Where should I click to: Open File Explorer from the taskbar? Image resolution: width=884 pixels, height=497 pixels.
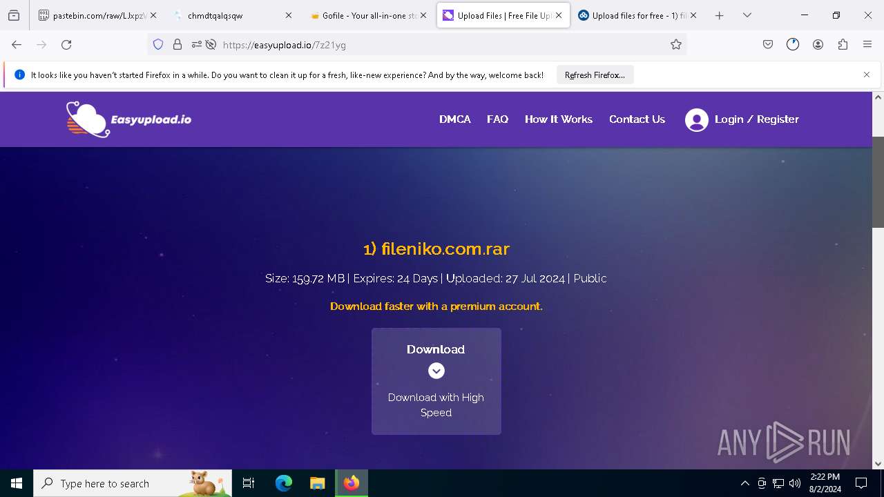(x=317, y=483)
